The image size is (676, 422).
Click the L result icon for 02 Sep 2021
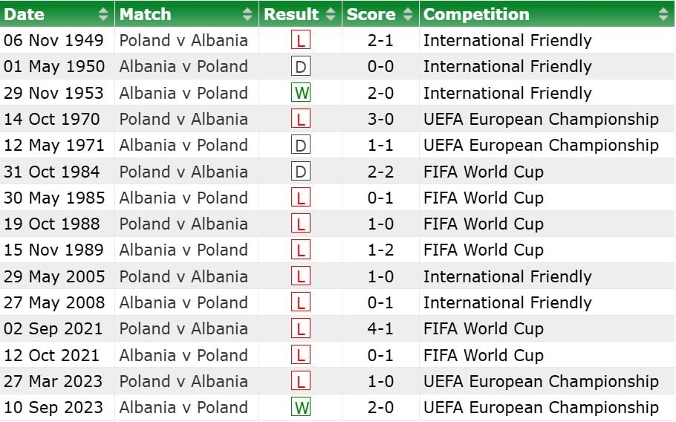coord(301,328)
